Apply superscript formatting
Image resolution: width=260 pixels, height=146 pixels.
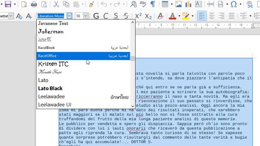click(138, 16)
